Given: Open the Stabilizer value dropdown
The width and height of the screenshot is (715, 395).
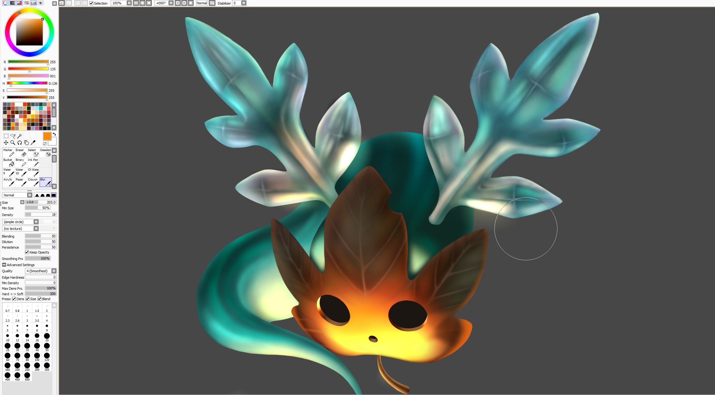Looking at the screenshot, I should click(244, 3).
